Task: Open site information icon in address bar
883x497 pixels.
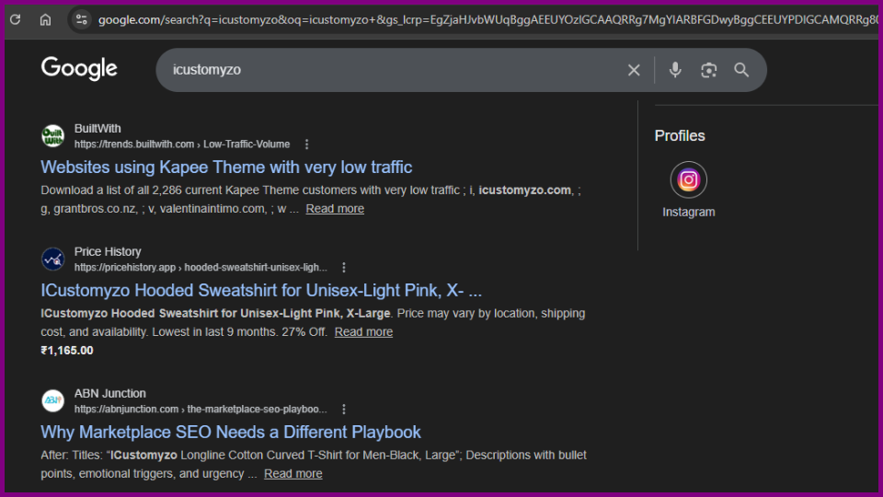Action: coord(81,19)
